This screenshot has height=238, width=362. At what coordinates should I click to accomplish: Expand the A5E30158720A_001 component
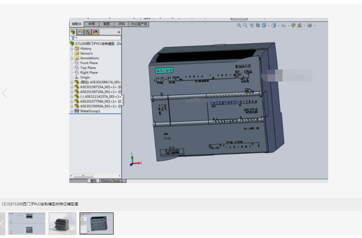point(72,92)
